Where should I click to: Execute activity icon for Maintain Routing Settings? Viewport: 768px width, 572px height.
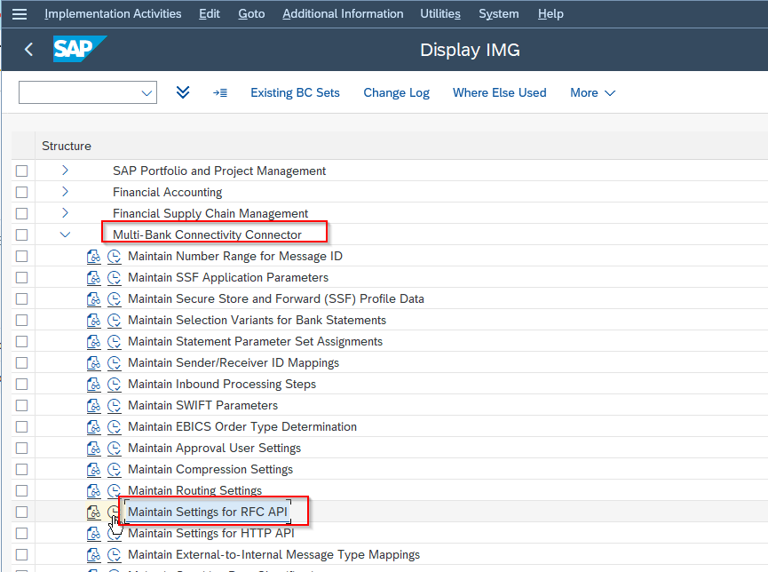point(114,490)
